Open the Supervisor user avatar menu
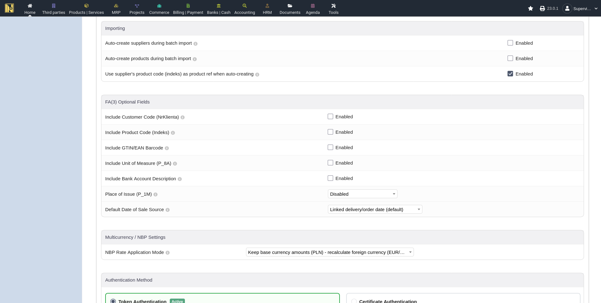 (x=567, y=8)
